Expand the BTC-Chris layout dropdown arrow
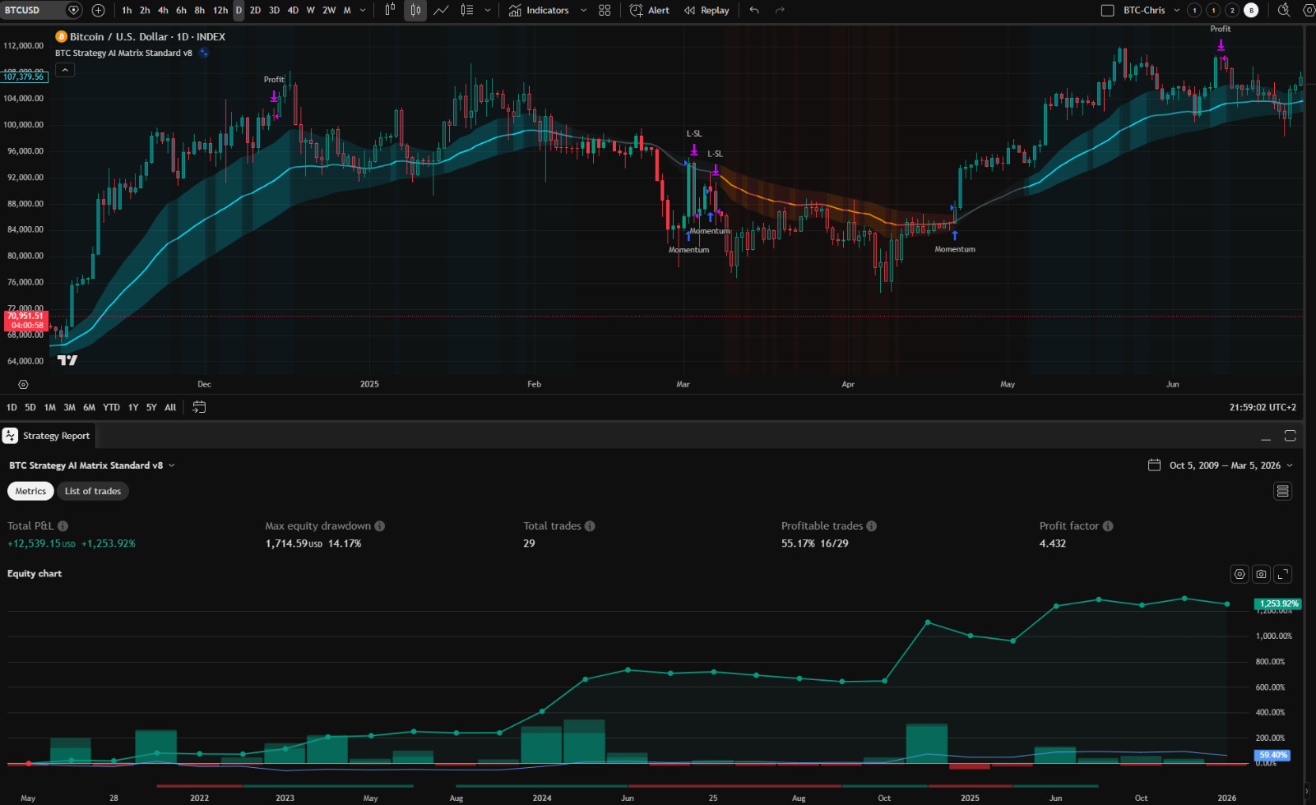This screenshot has width=1316, height=805. click(1176, 11)
